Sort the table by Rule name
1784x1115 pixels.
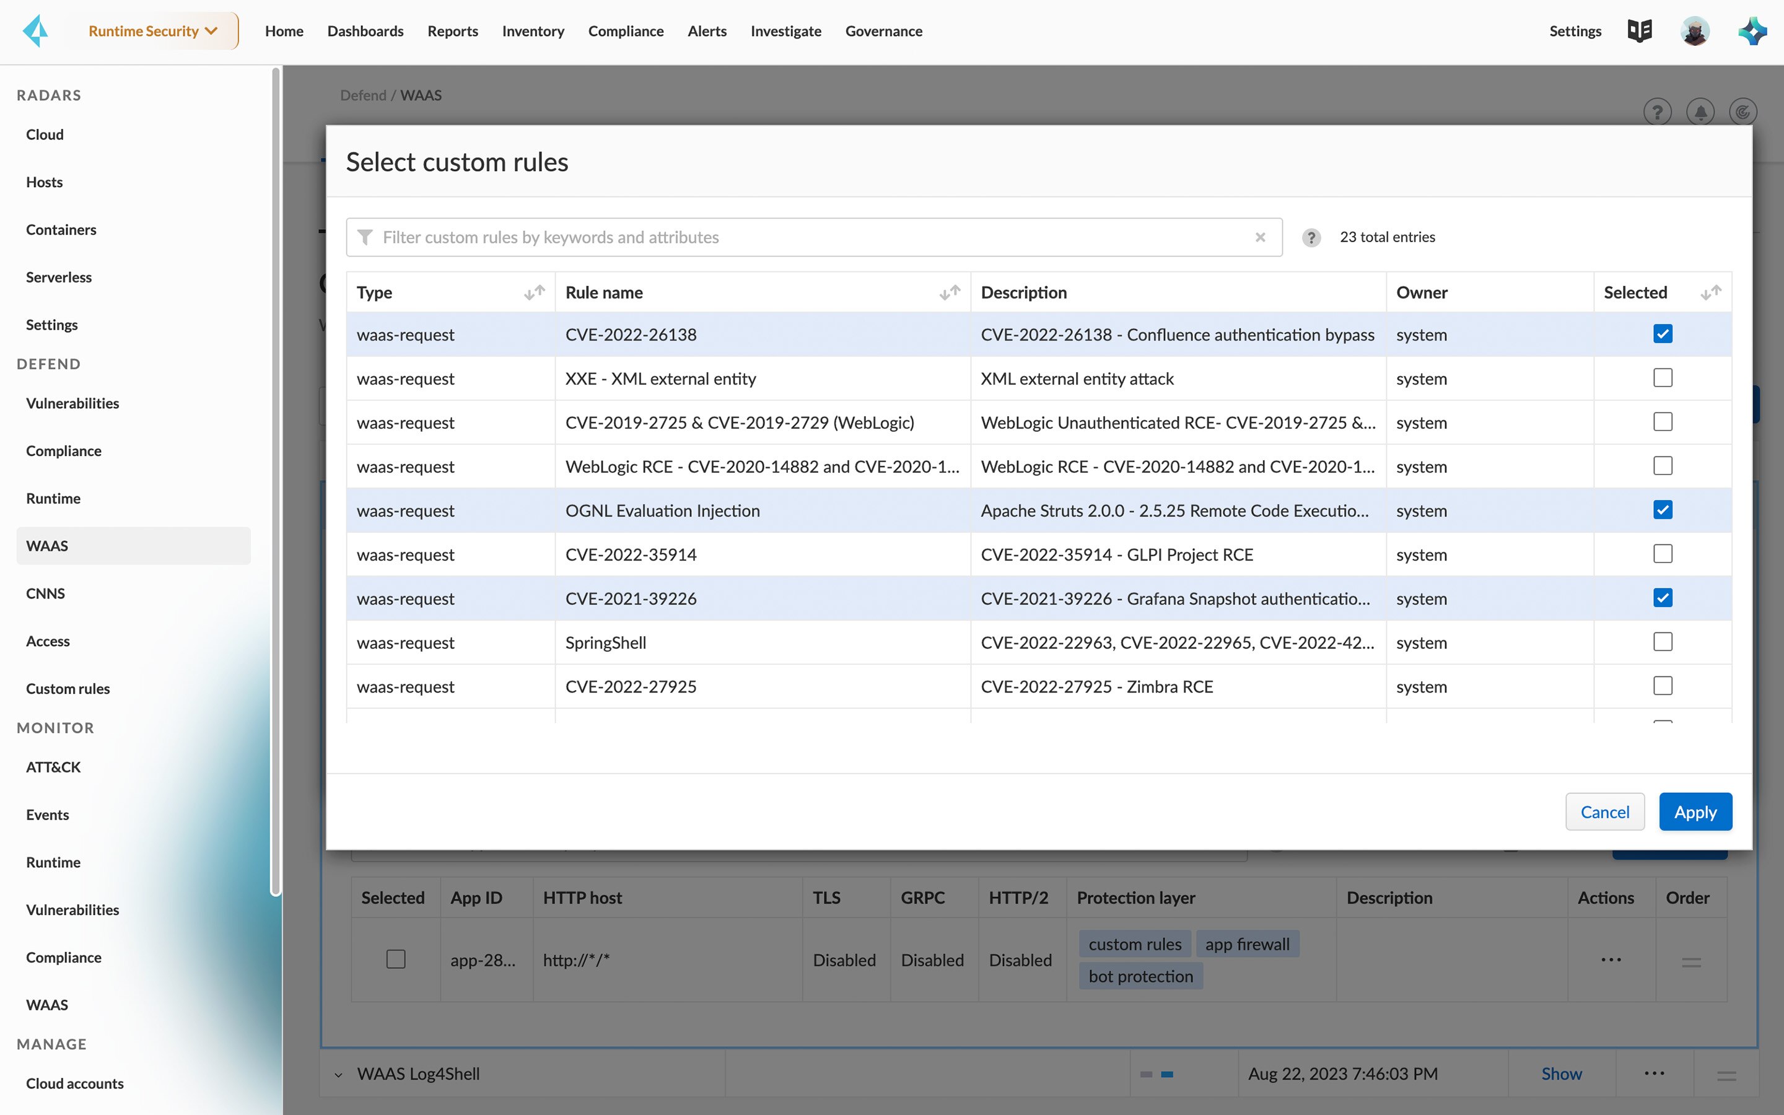(x=950, y=292)
